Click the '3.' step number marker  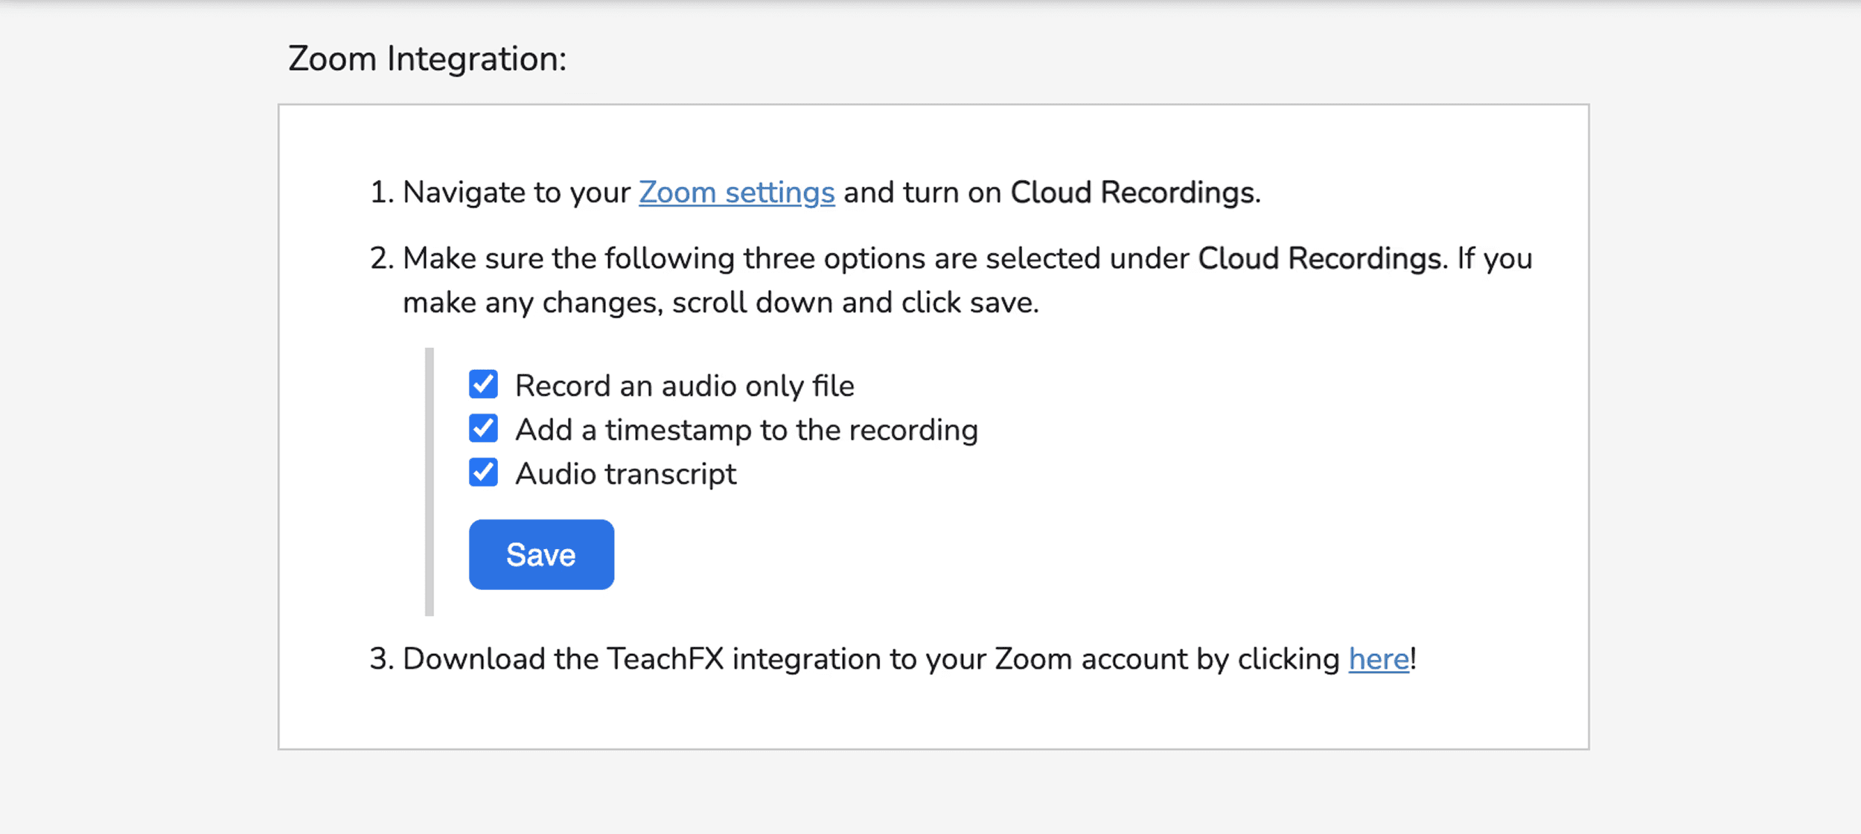(380, 659)
